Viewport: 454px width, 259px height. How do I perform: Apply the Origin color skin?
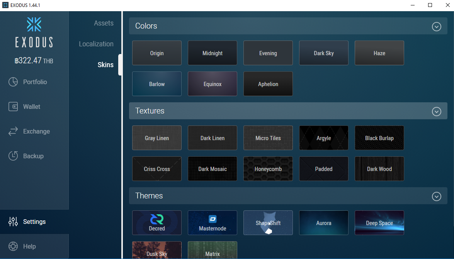pyautogui.click(x=157, y=53)
